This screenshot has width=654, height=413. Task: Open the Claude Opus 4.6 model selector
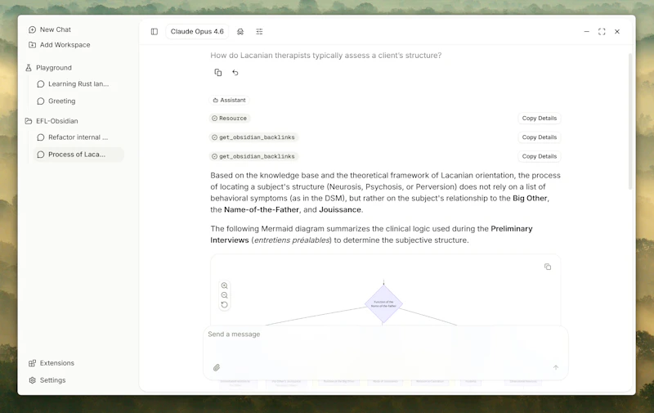(x=197, y=32)
